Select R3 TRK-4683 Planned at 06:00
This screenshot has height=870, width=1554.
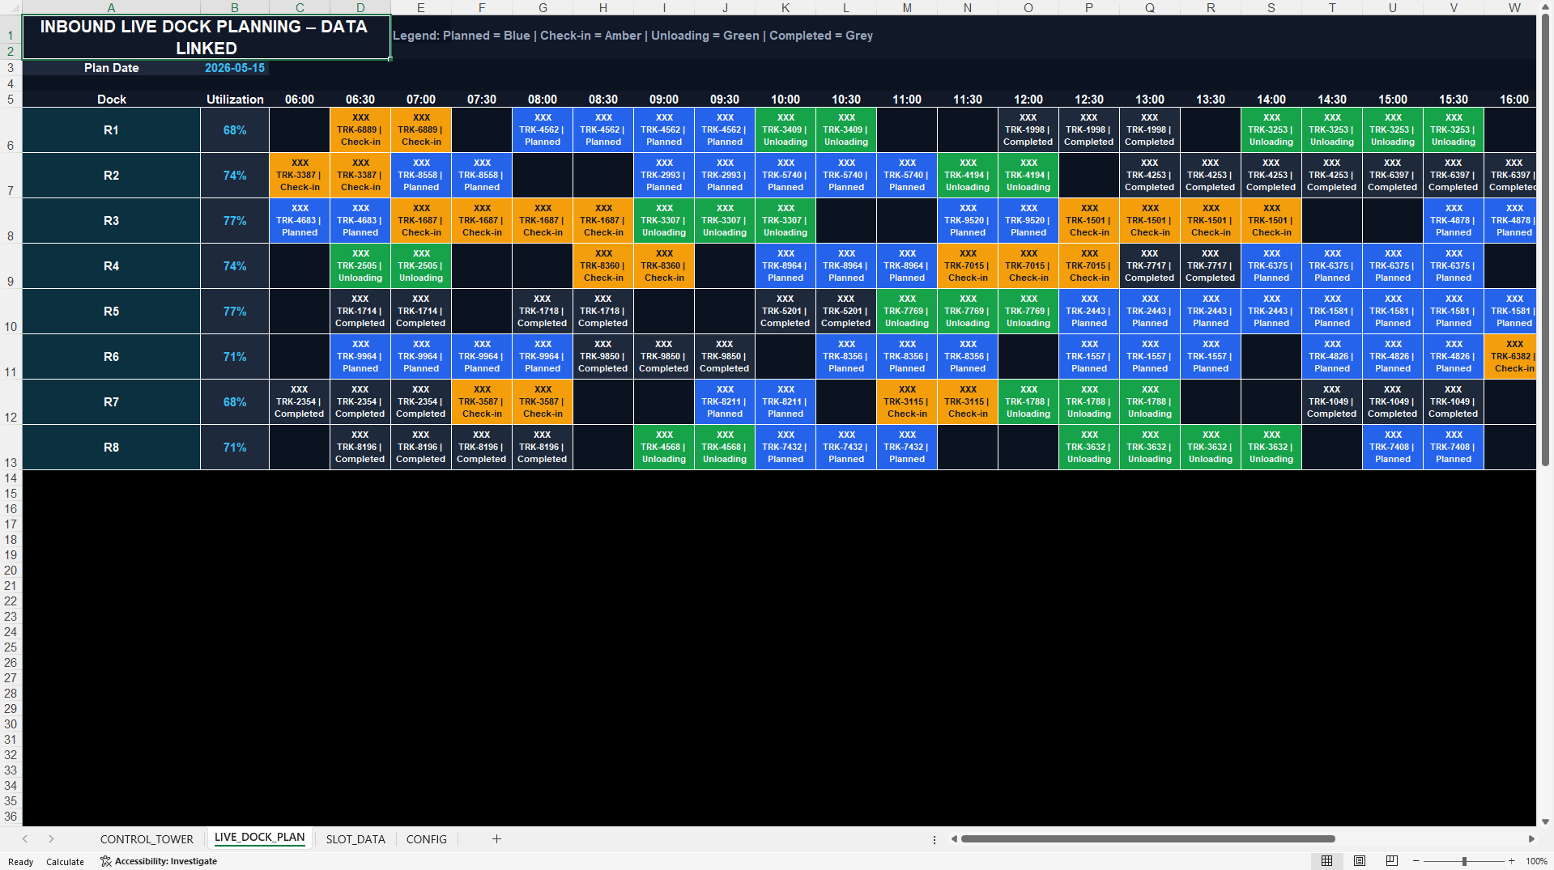coord(300,221)
